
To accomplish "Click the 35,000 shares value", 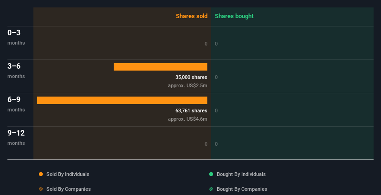I will coord(191,77).
